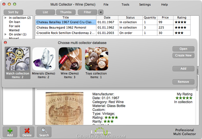Open the File menu
The height and width of the screenshot is (139, 202).
(x=106, y=4)
